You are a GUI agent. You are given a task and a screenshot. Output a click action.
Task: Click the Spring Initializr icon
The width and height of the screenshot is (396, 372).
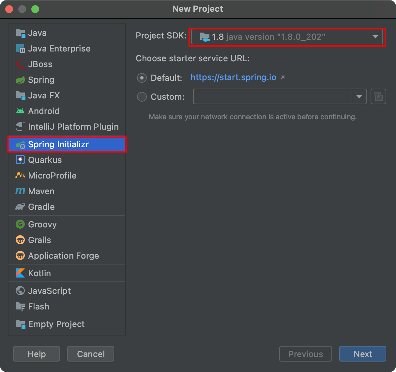click(20, 145)
